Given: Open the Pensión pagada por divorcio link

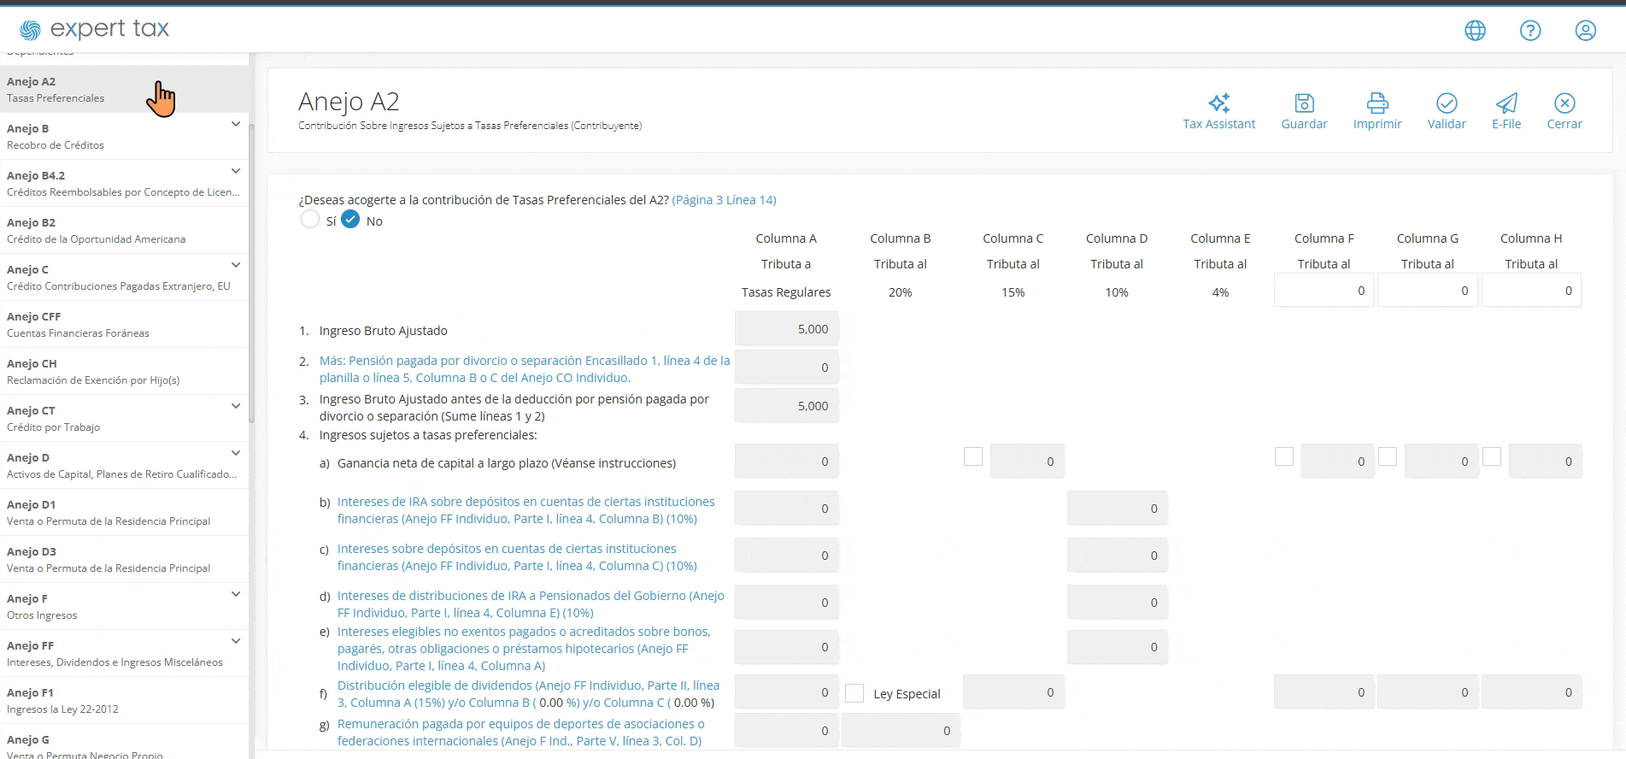Looking at the screenshot, I should (525, 369).
